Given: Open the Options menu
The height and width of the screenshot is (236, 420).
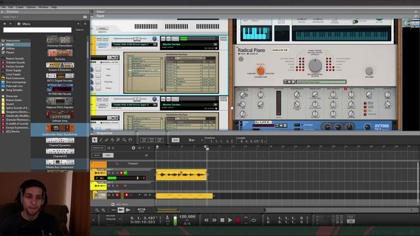Looking at the screenshot, I should tap(31, 7).
